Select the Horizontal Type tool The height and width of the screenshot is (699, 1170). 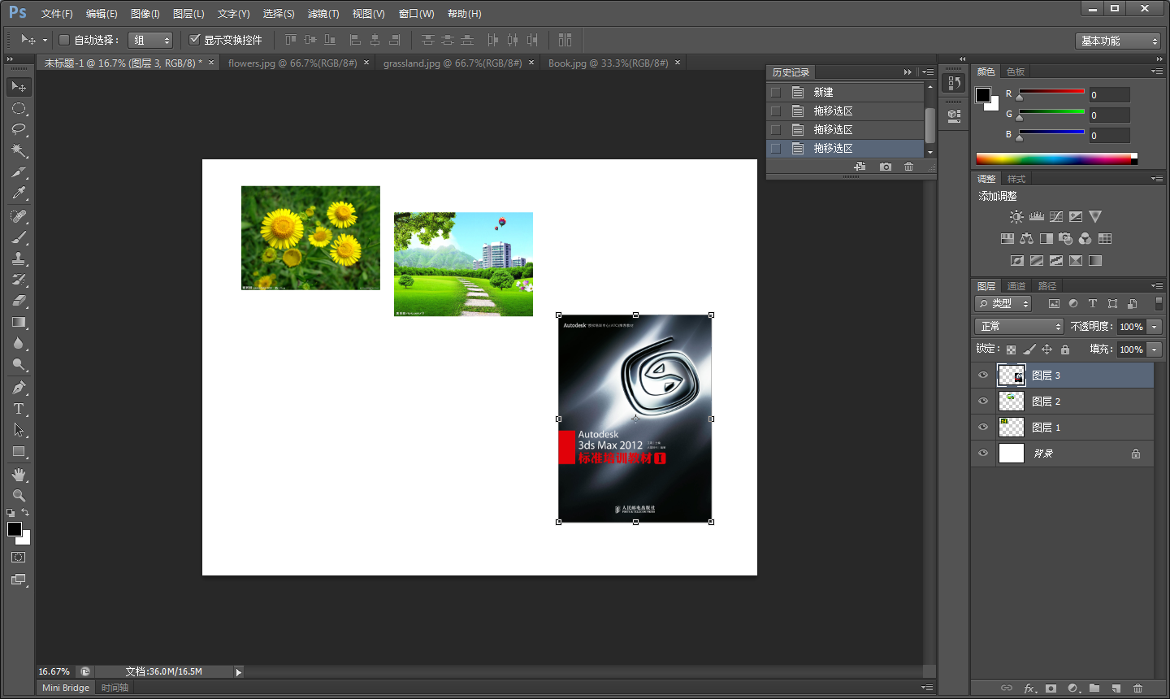[19, 409]
